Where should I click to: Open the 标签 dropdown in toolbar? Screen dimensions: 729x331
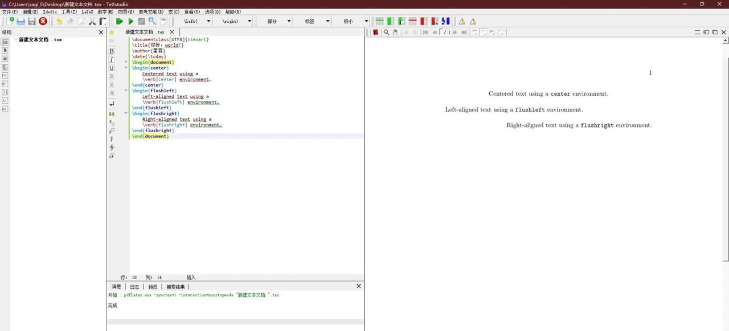click(327, 21)
